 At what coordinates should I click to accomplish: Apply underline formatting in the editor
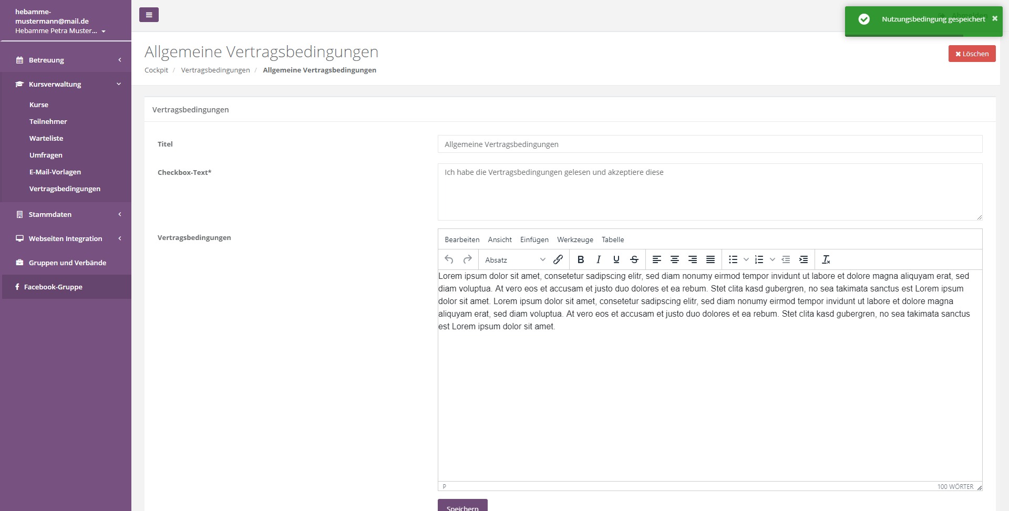(x=616, y=259)
